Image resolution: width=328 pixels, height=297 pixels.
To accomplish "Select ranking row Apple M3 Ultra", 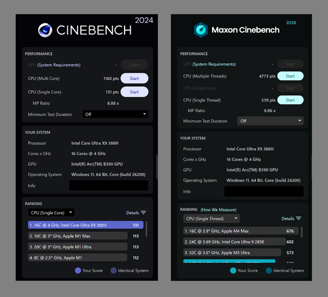I will pyautogui.click(x=232, y=253).
